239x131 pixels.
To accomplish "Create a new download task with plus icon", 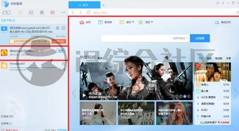I will pyautogui.click(x=6, y=13).
